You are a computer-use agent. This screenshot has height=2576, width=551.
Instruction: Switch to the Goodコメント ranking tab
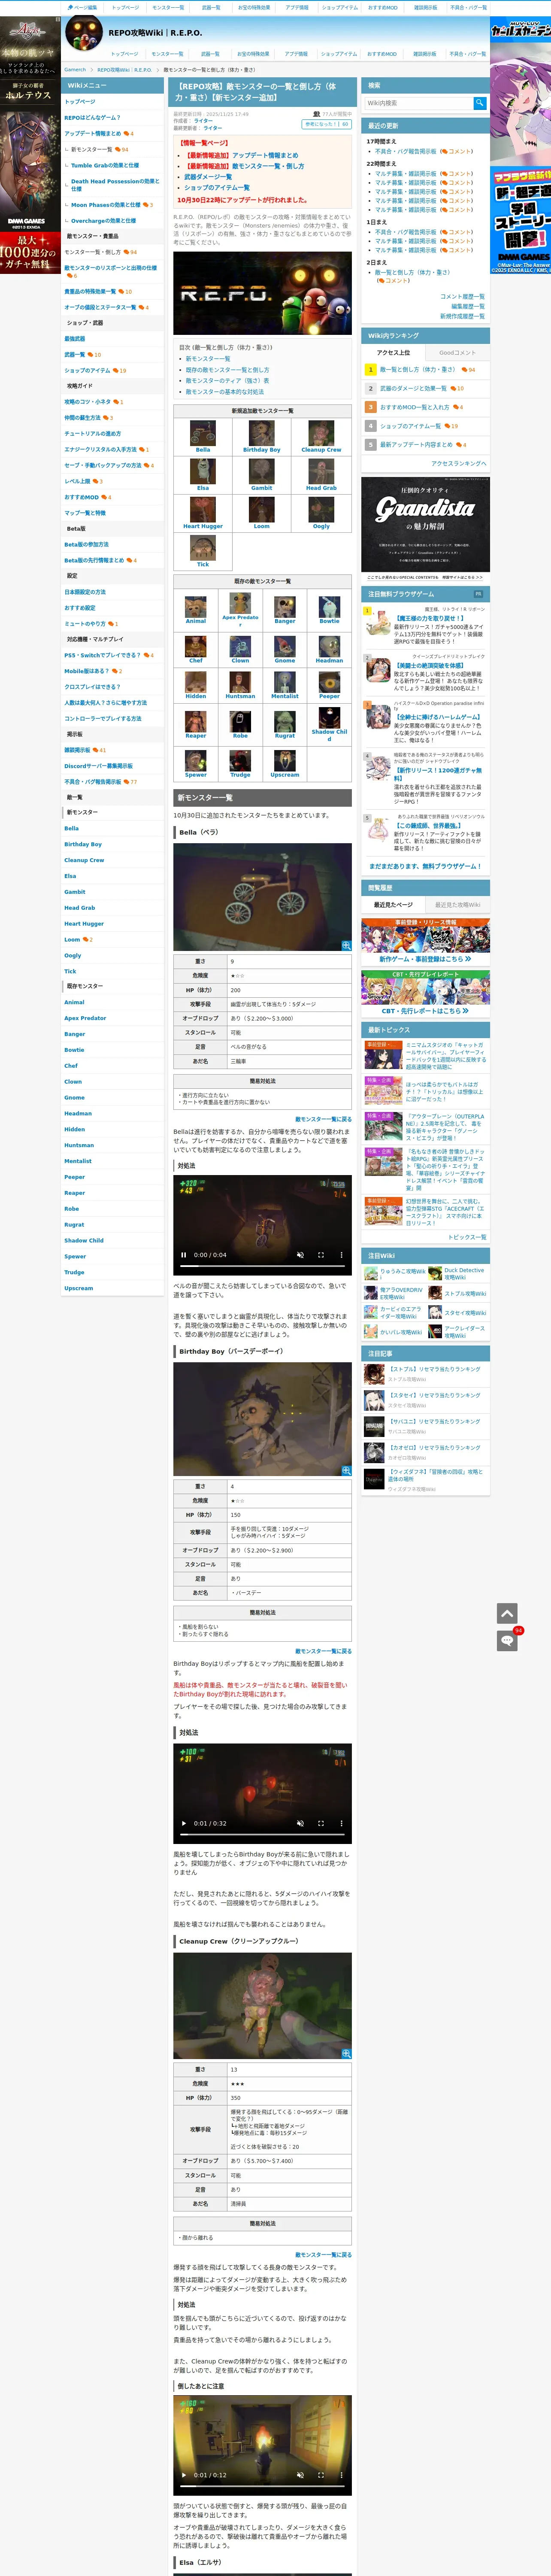coord(457,352)
